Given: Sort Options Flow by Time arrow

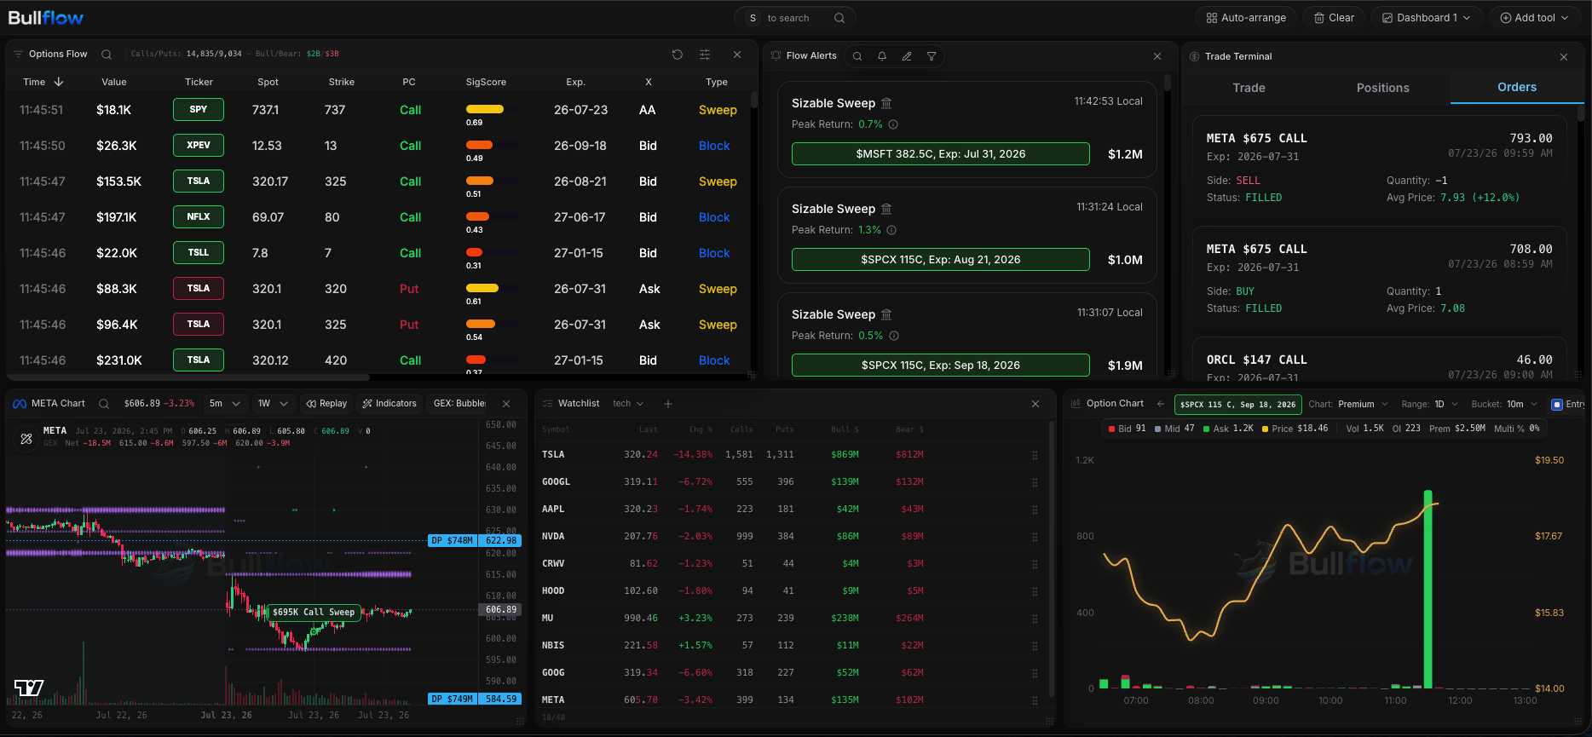Looking at the screenshot, I should [x=59, y=82].
